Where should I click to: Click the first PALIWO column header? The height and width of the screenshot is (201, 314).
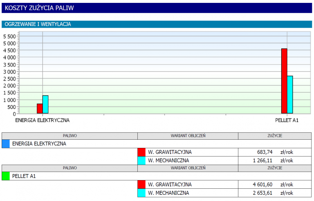[x=70, y=136]
